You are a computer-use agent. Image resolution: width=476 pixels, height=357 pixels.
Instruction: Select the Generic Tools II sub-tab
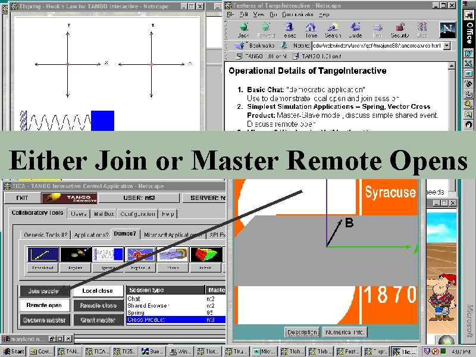(46, 234)
